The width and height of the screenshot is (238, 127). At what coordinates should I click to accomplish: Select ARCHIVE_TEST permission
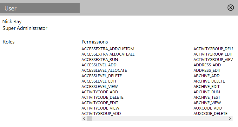pyautogui.click(x=207, y=97)
